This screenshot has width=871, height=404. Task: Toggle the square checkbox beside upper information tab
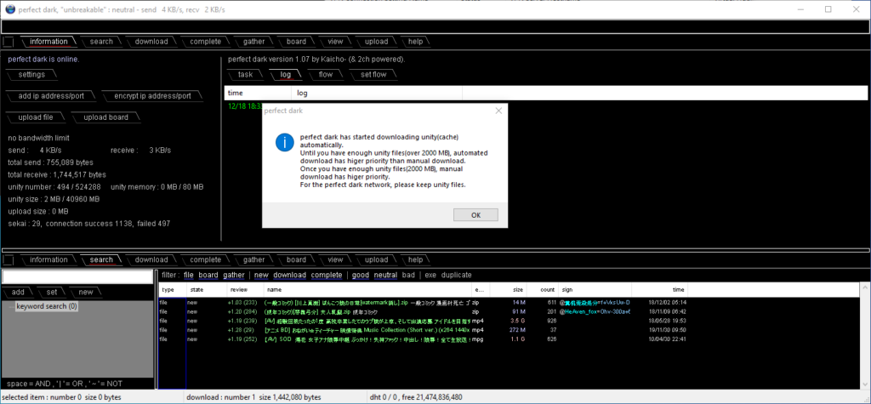click(x=9, y=42)
